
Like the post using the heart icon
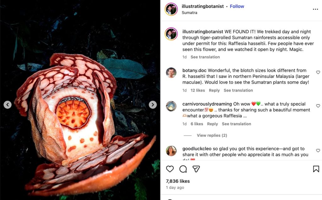(x=170, y=169)
